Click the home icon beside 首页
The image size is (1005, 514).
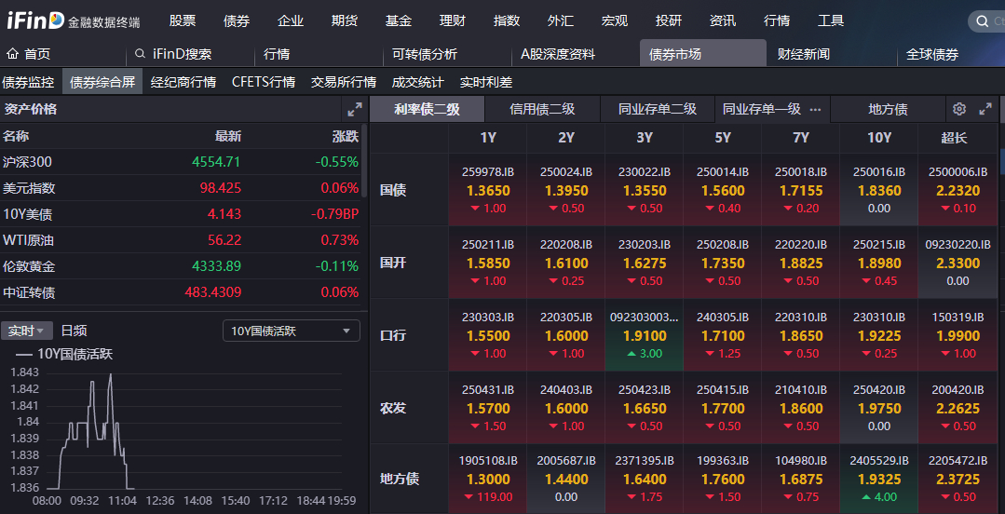[12, 54]
